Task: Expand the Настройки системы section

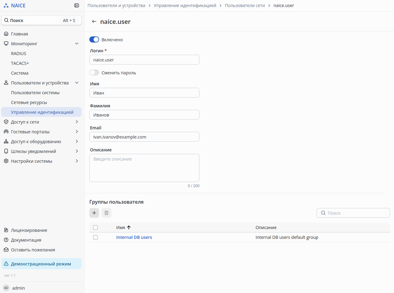Action: pyautogui.click(x=77, y=161)
